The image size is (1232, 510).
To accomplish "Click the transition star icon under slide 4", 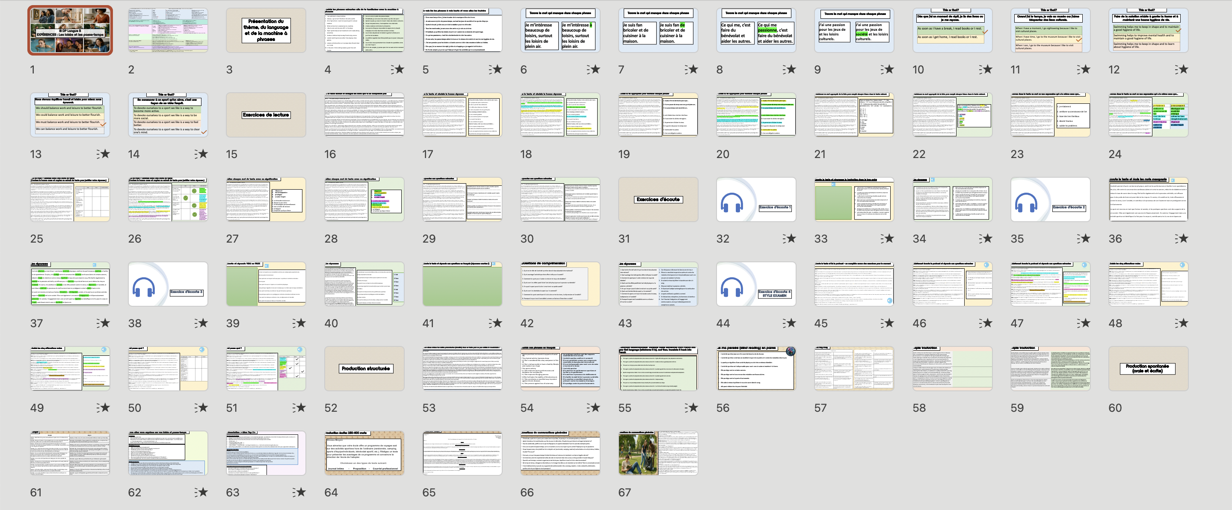I will [397, 70].
